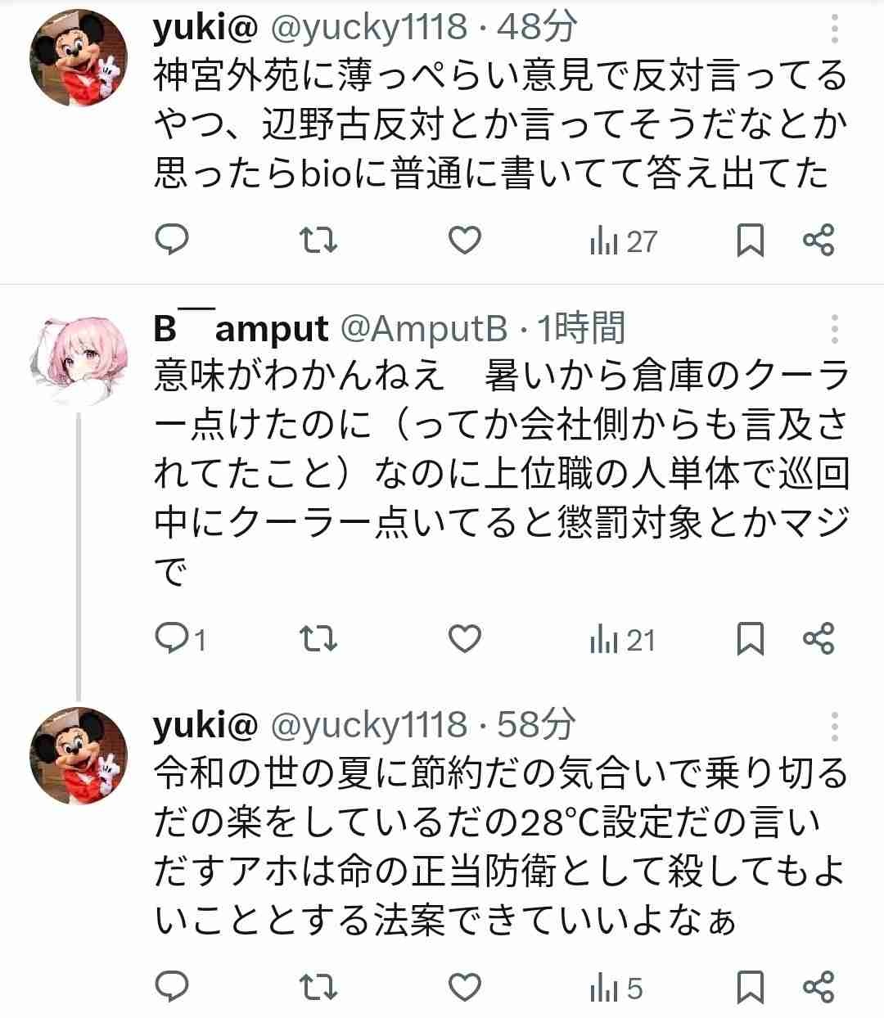Screen dimensions: 884x1018
Task: Retweet the 神宮外苑 tweet by yuki@
Action: click(318, 240)
